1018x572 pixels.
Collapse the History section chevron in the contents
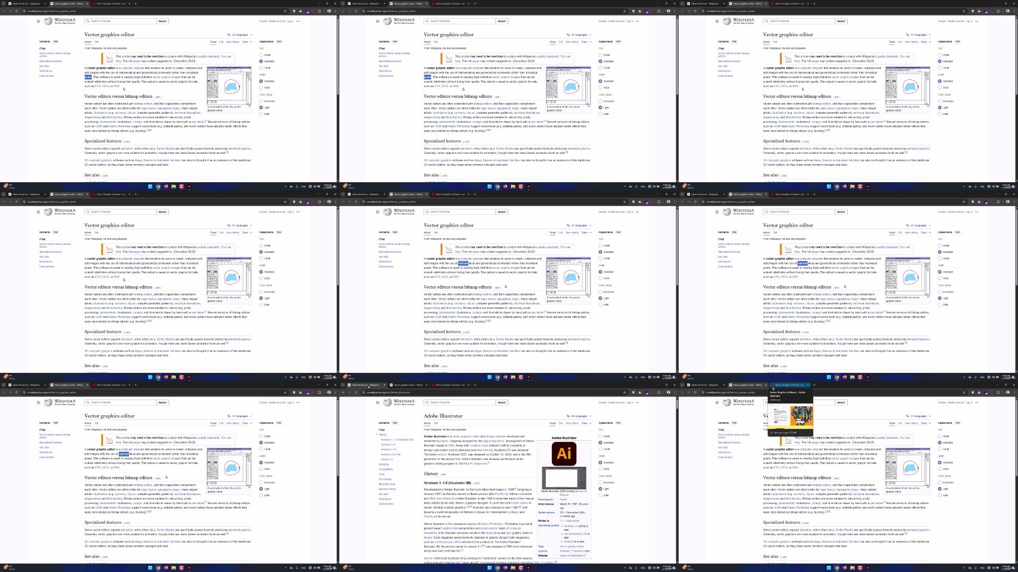pyautogui.click(x=376, y=435)
